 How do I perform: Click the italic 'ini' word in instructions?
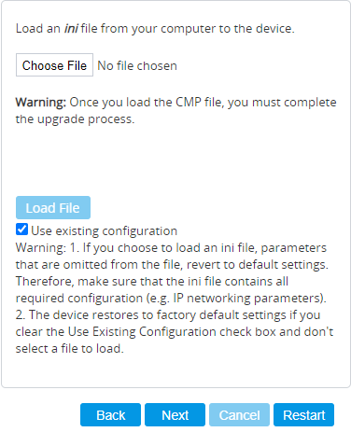coord(71,28)
